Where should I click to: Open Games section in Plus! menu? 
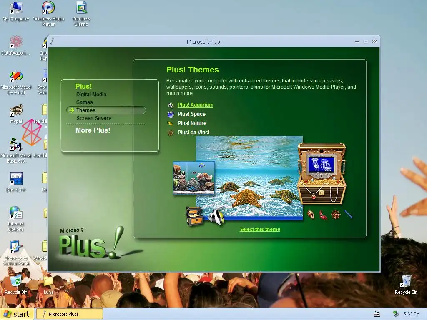(x=84, y=102)
